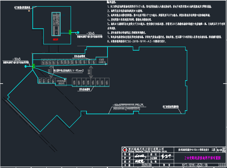The image size is (227, 168).
Task: Select note 4 in the notes list
Action: pos(130,20)
